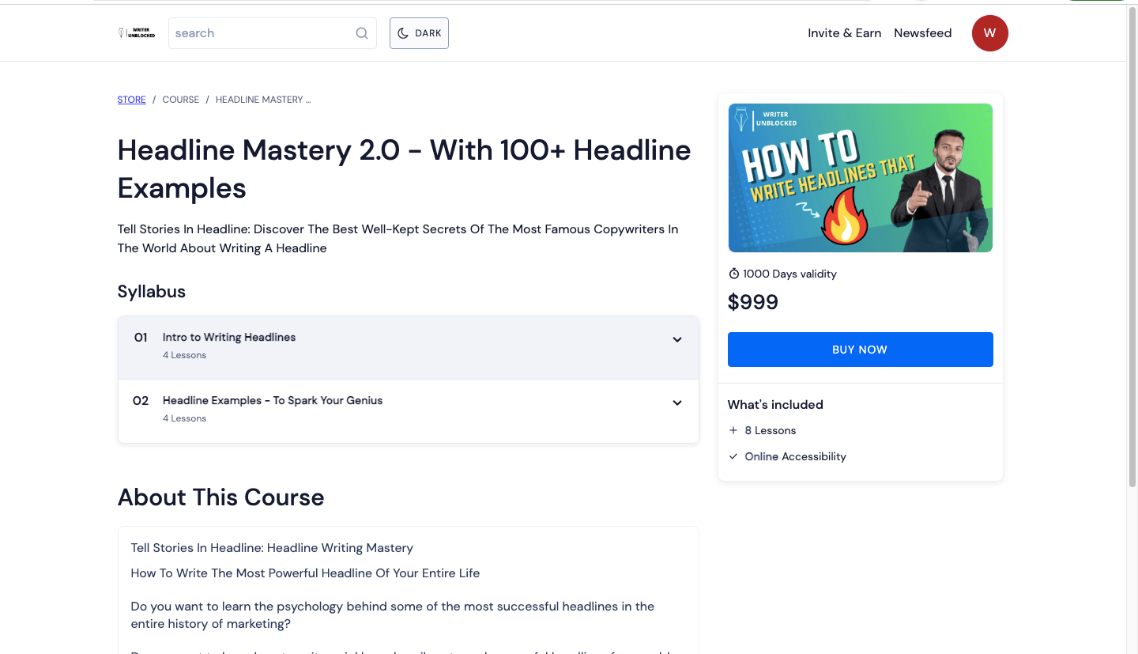Click the course thumbnail image
This screenshot has width=1138, height=654.
[x=860, y=178]
